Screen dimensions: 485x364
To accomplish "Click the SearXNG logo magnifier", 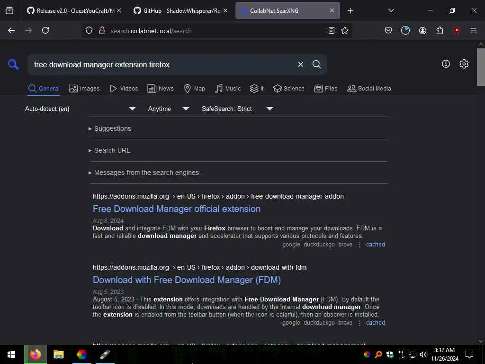I will [13, 64].
